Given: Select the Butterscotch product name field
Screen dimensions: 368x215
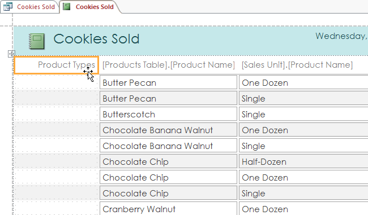Looking at the screenshot, I should pyautogui.click(x=168, y=114).
